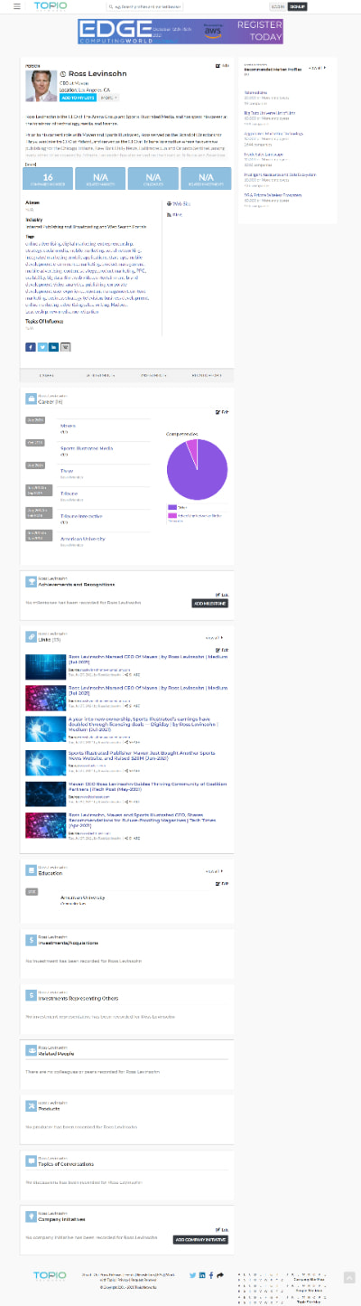Open footer Twitter icon
Image resolution: width=361 pixels, height=1306 pixels.
192,1274
